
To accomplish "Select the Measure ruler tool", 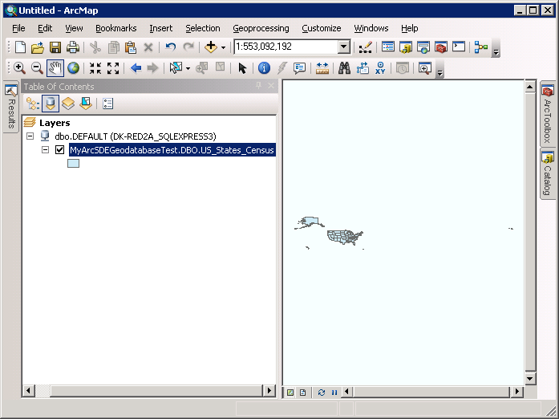I will (x=322, y=67).
